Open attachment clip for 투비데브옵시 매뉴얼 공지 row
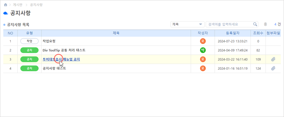The width and height of the screenshot is (284, 117). 273,59
